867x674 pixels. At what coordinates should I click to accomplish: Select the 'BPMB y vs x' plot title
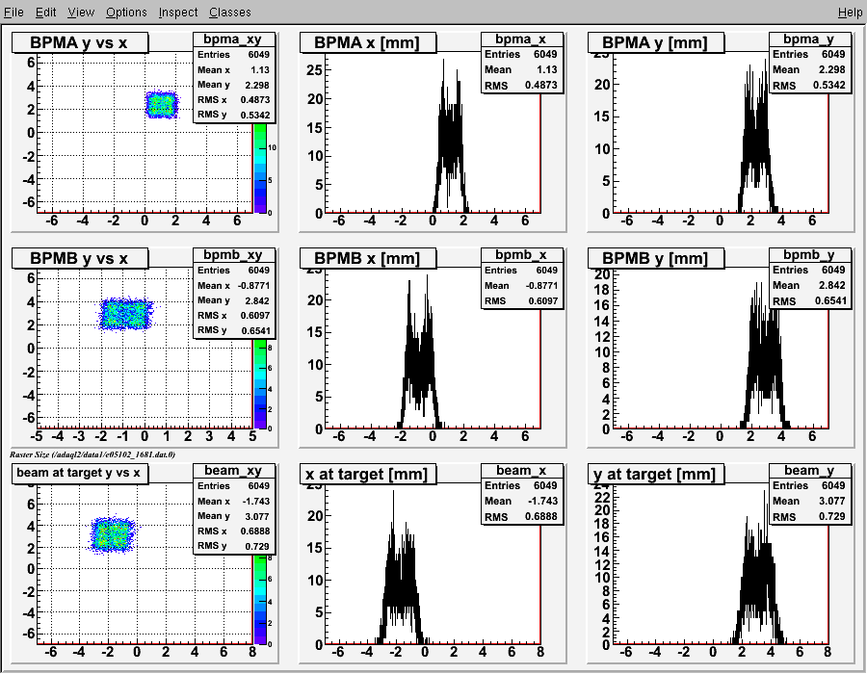tap(80, 259)
